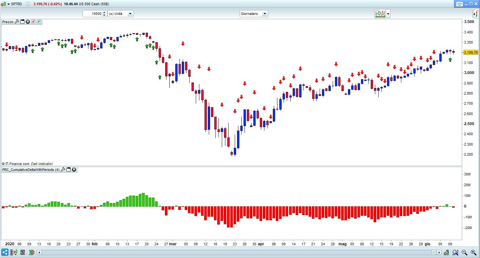Open Prezzo panel settings wrench
Image resolution: width=480 pixels, height=258 pixels.
(x=17, y=22)
